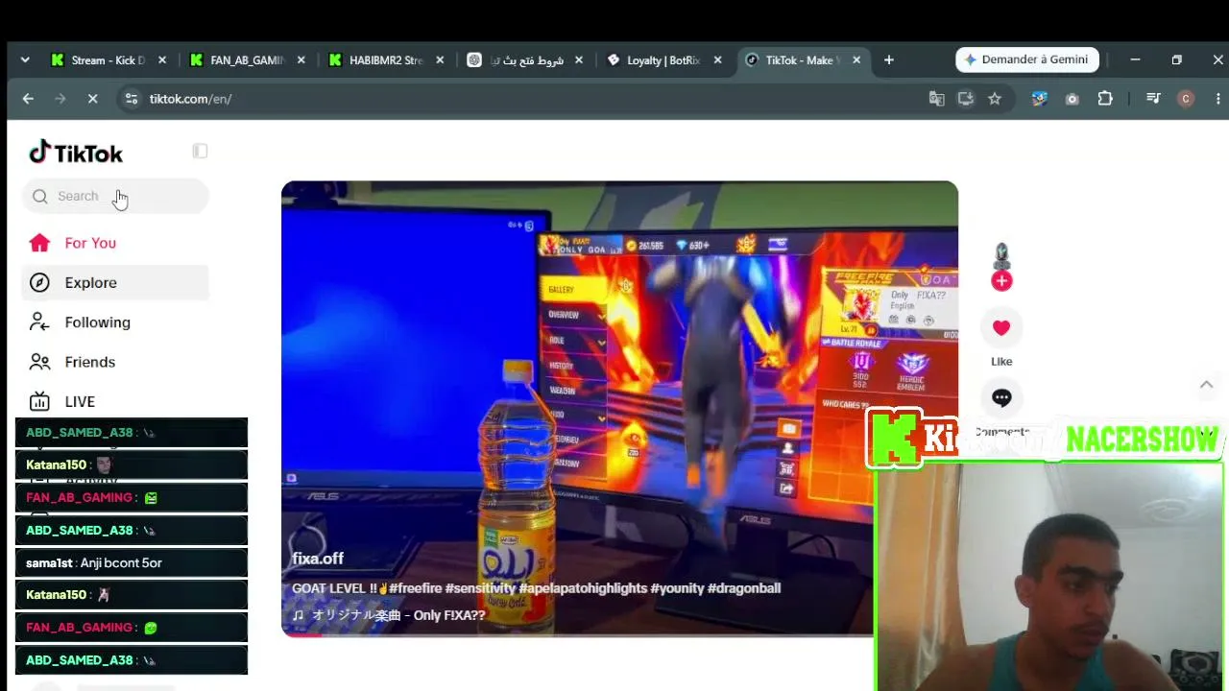Like the video with the heart icon
The height and width of the screenshot is (691, 1229).
1001,328
